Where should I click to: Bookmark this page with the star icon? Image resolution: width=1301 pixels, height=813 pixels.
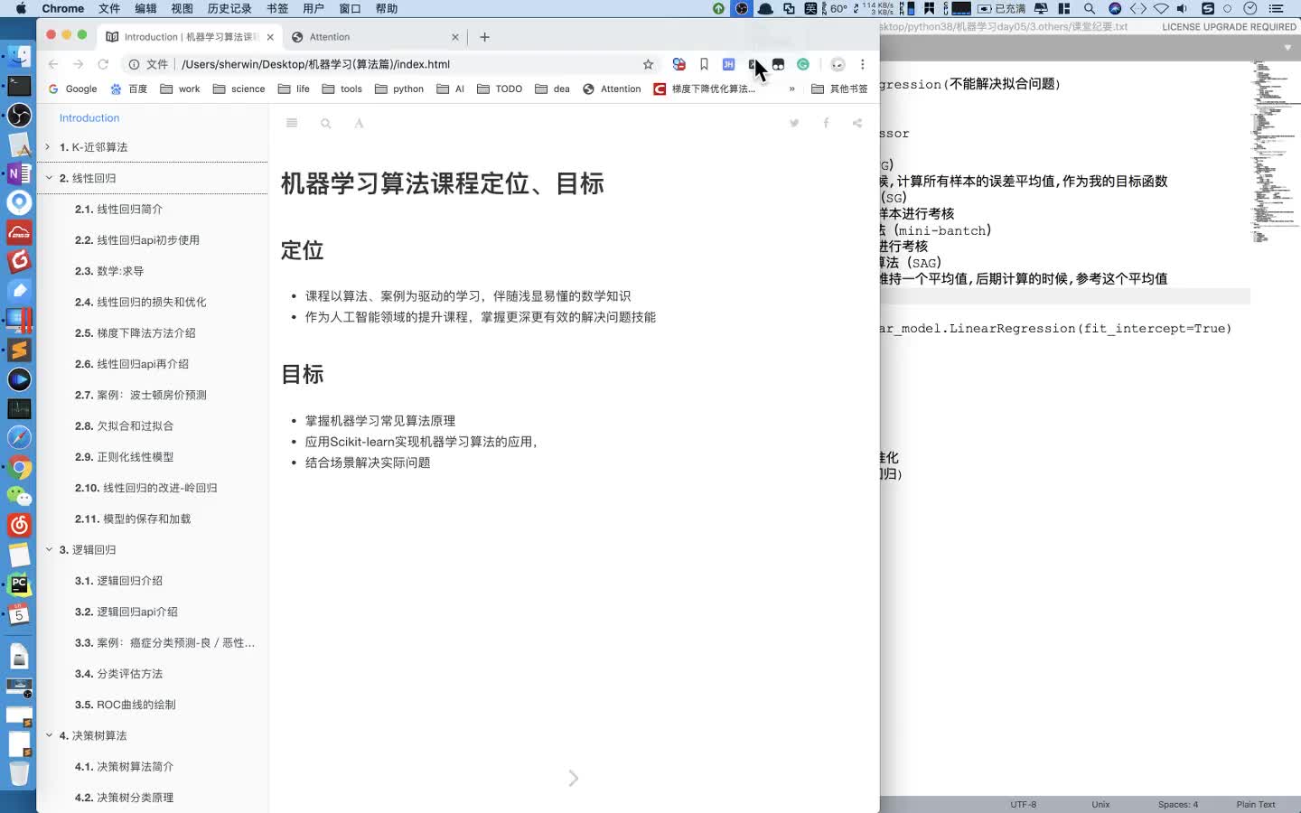(x=648, y=64)
